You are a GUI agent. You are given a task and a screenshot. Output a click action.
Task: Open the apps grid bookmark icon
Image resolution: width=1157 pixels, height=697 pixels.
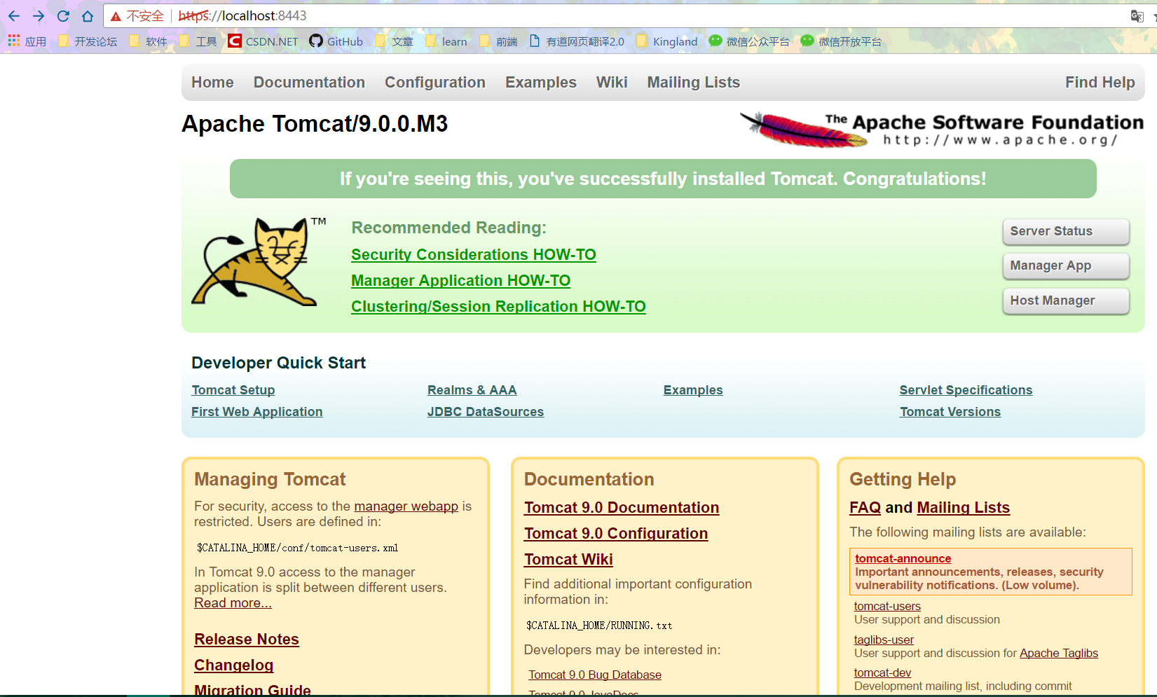14,41
